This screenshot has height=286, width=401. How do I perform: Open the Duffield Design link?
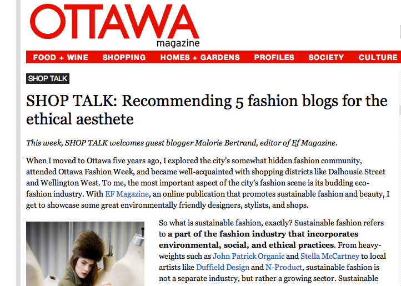coord(223,267)
